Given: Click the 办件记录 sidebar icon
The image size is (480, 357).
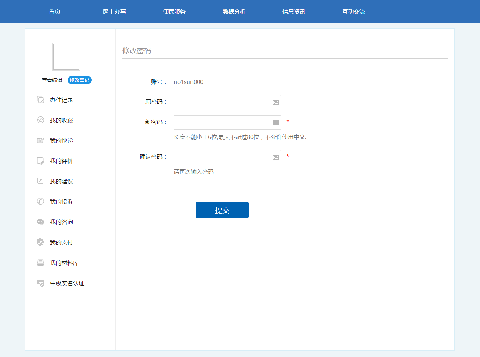Looking at the screenshot, I should [x=40, y=100].
